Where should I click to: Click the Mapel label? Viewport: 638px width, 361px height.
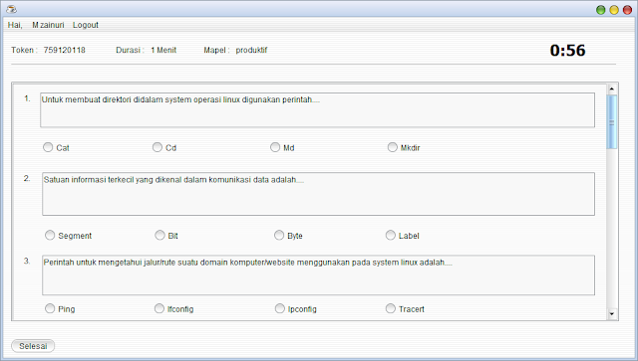[x=216, y=50]
